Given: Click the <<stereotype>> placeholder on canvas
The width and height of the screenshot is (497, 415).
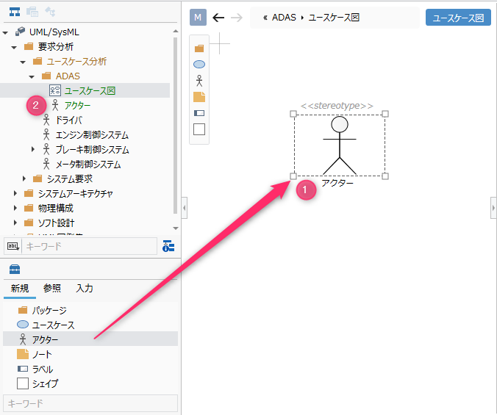Looking at the screenshot, I should (337, 106).
